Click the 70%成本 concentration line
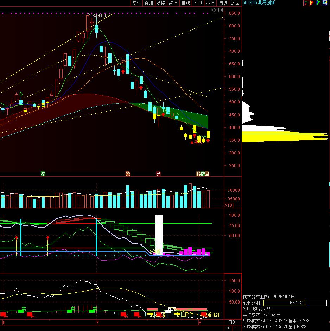Image resolution: width=330 pixels, height=331 pixels. pyautogui.click(x=275, y=327)
